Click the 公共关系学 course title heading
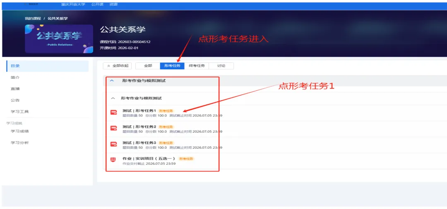 click(123, 30)
